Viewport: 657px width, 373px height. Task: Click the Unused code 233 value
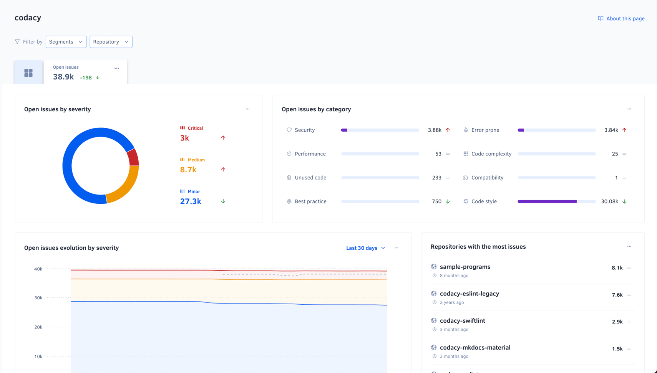coord(436,178)
